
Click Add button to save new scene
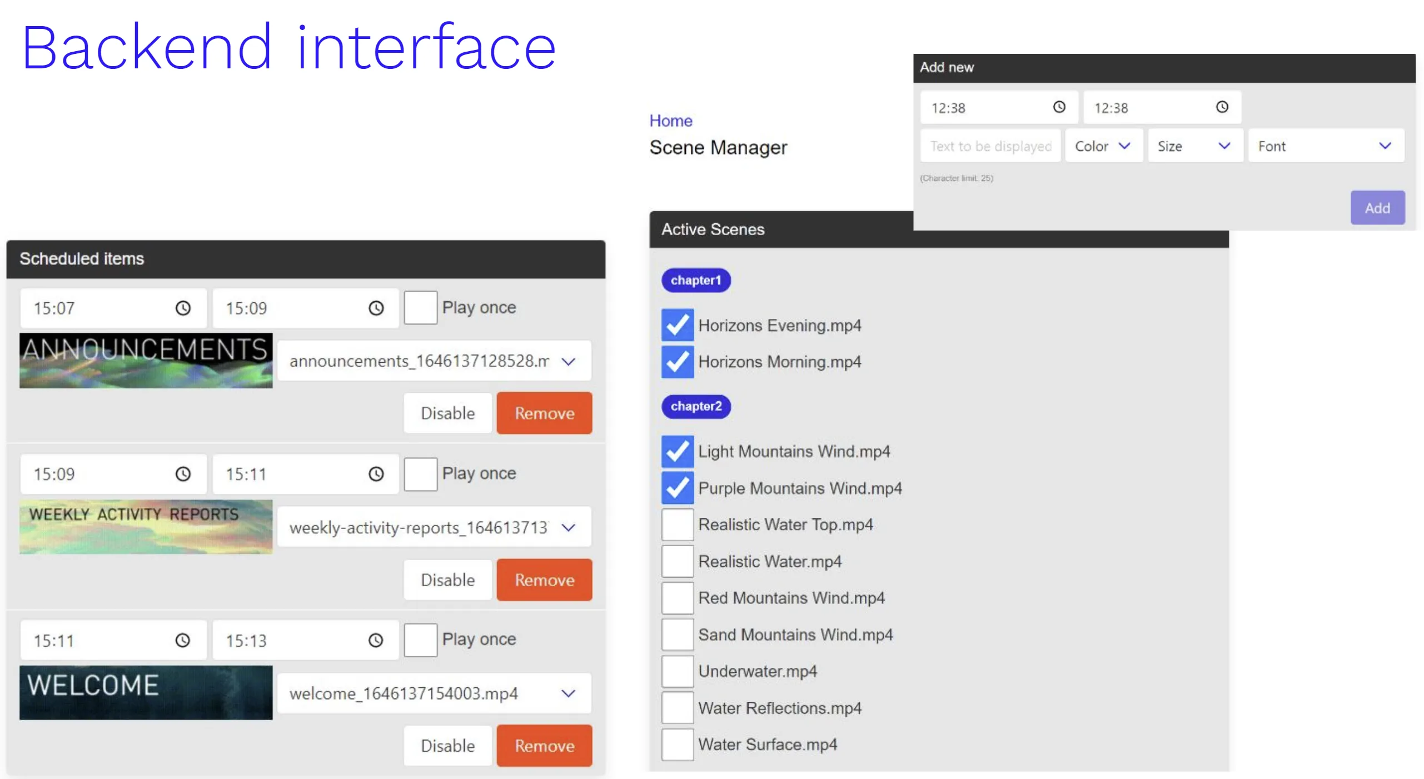point(1377,207)
